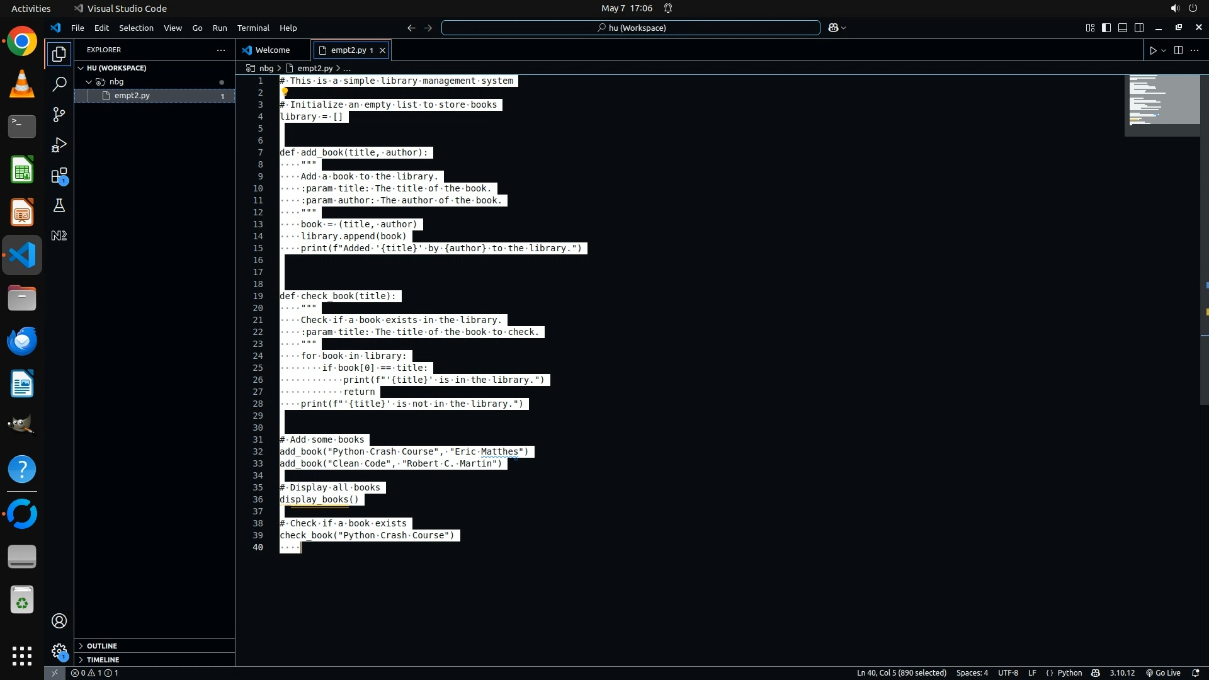Click the code minimap preview
The image size is (1209, 680).
(x=1161, y=101)
